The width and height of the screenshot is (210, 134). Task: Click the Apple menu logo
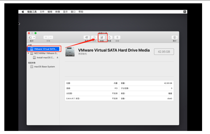coord(23,12)
